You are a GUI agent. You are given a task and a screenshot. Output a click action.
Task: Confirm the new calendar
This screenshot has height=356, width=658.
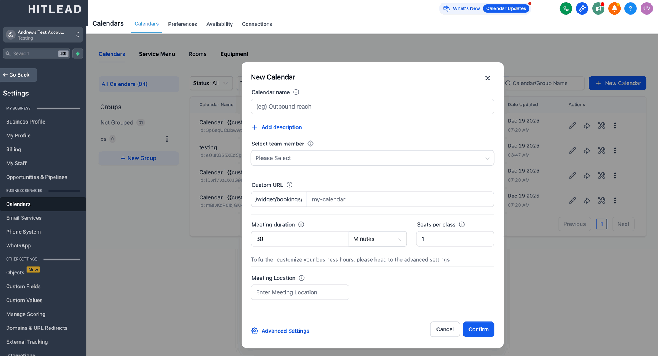coord(478,329)
